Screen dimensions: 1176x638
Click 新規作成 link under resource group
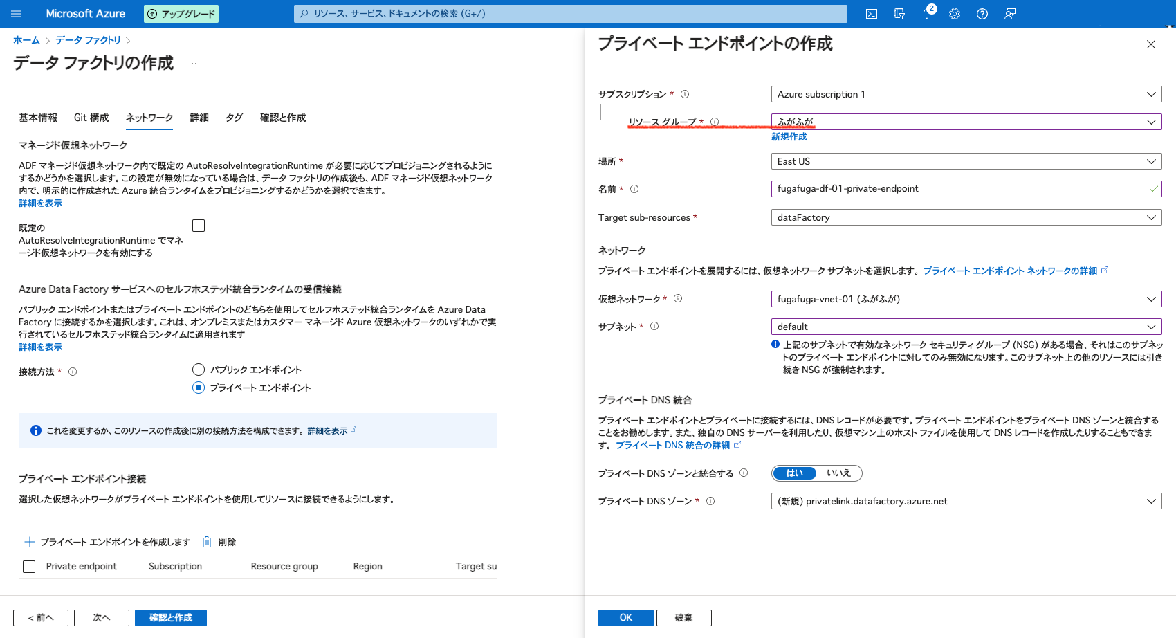(x=789, y=137)
